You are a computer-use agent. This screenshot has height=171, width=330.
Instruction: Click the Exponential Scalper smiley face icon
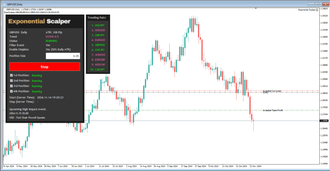[x=317, y=10]
